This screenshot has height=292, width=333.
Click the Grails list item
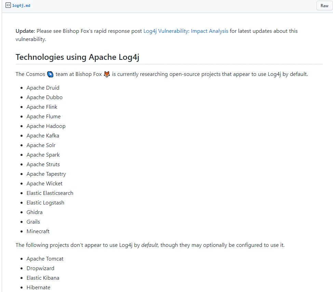click(x=33, y=222)
